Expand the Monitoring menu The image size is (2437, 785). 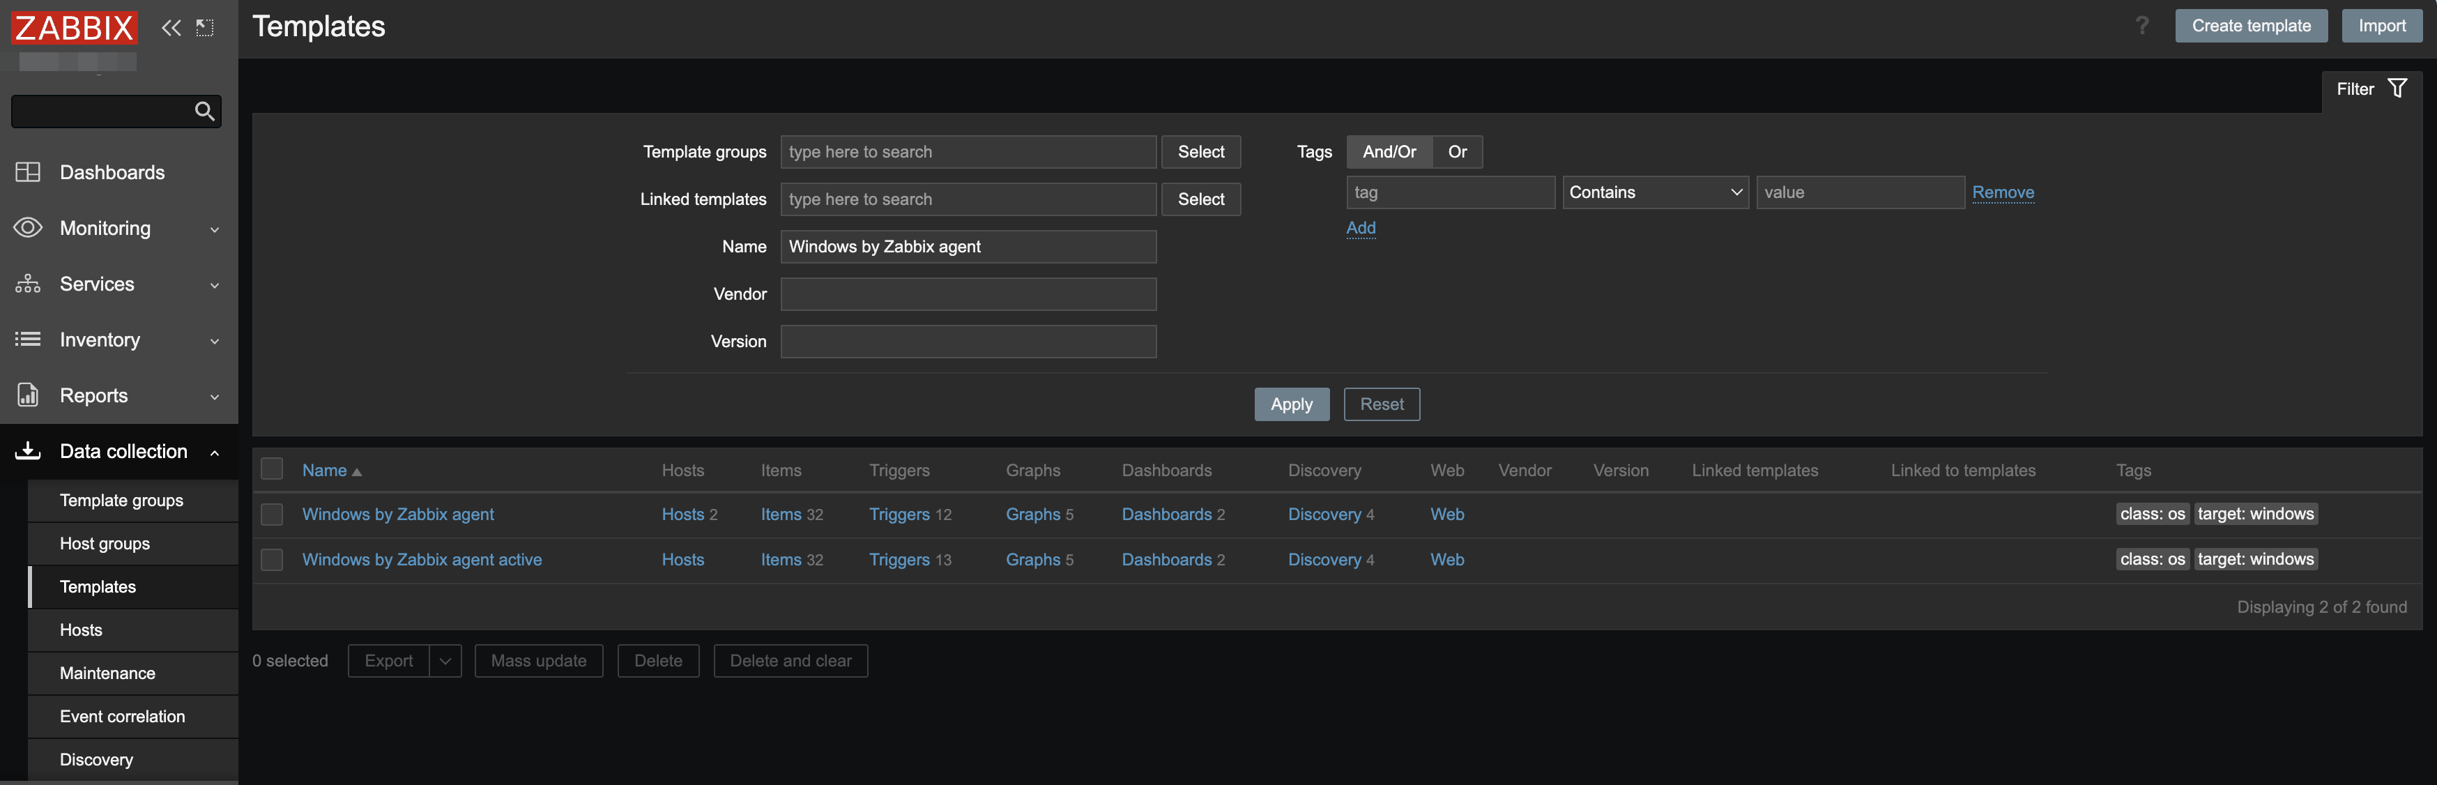tap(215, 230)
